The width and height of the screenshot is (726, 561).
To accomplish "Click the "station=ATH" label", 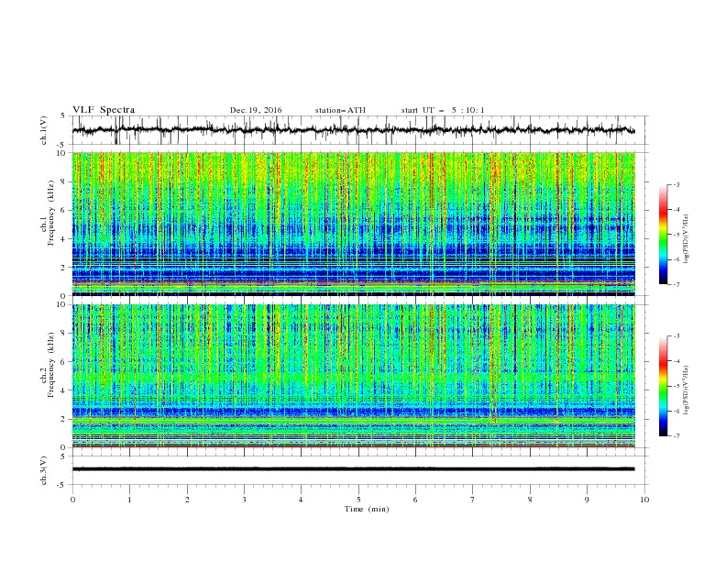I will tap(340, 110).
